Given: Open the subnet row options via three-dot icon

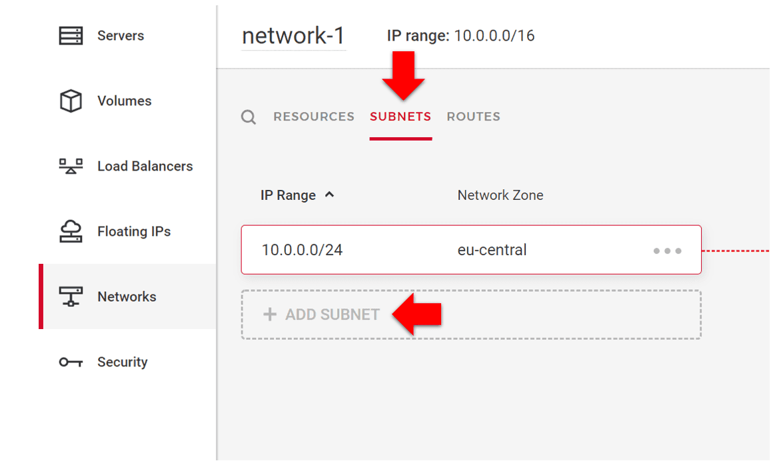Looking at the screenshot, I should (x=667, y=250).
